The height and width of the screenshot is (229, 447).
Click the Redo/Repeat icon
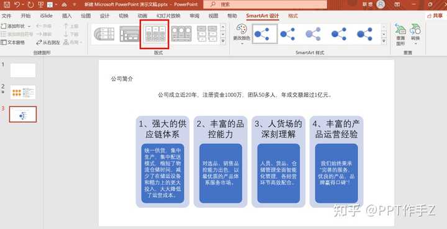pyautogui.click(x=31, y=4)
